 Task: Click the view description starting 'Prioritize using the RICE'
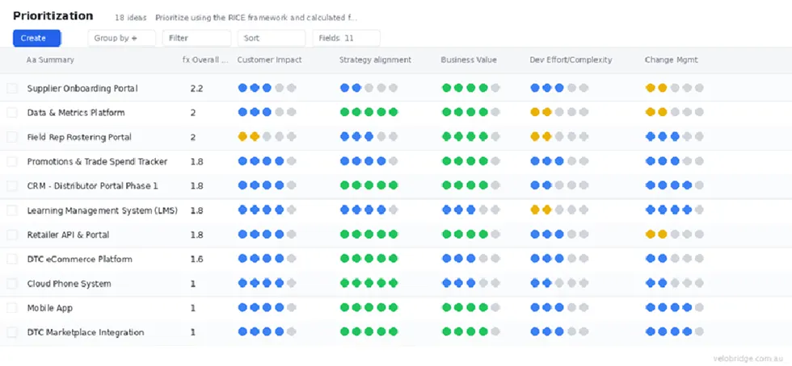(x=256, y=18)
